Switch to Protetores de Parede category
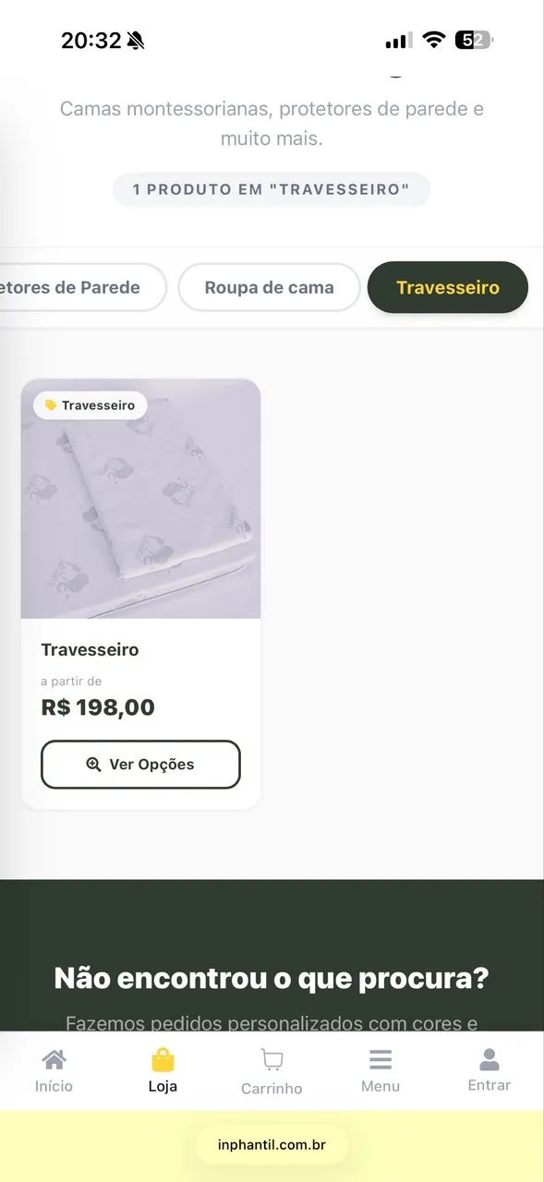The width and height of the screenshot is (544, 1182). click(x=83, y=287)
